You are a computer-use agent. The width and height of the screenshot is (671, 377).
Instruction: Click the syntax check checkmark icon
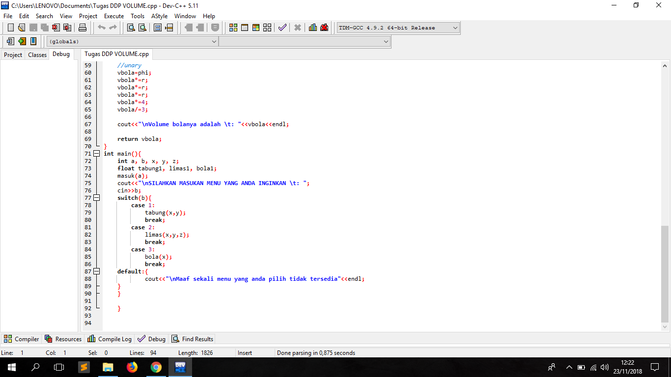tap(282, 27)
